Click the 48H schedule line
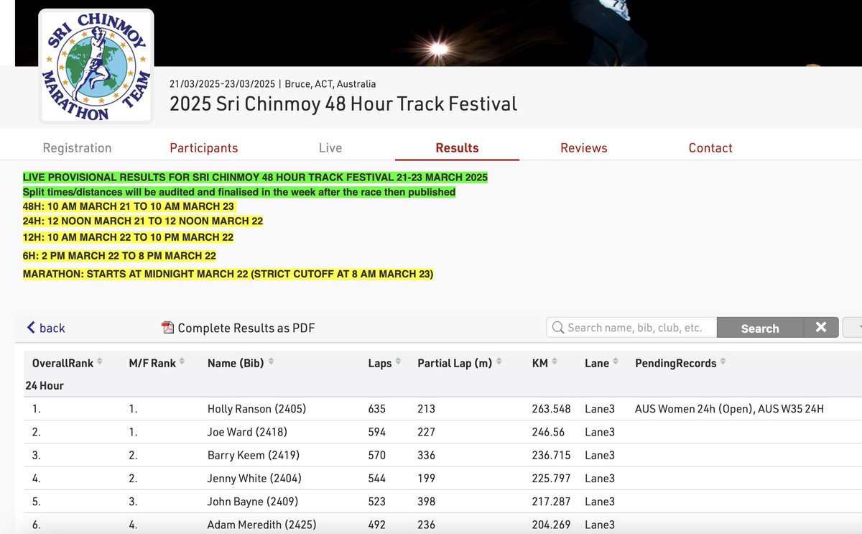This screenshot has height=534, width=862. [x=129, y=206]
